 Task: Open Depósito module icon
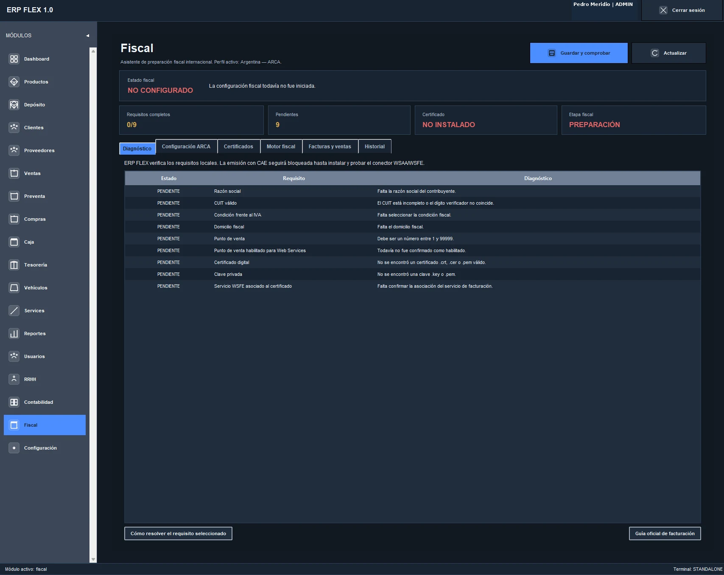(x=14, y=105)
